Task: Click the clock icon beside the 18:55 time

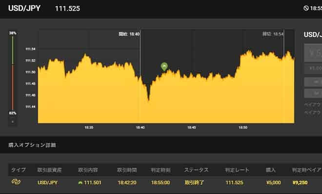Action: [306, 8]
